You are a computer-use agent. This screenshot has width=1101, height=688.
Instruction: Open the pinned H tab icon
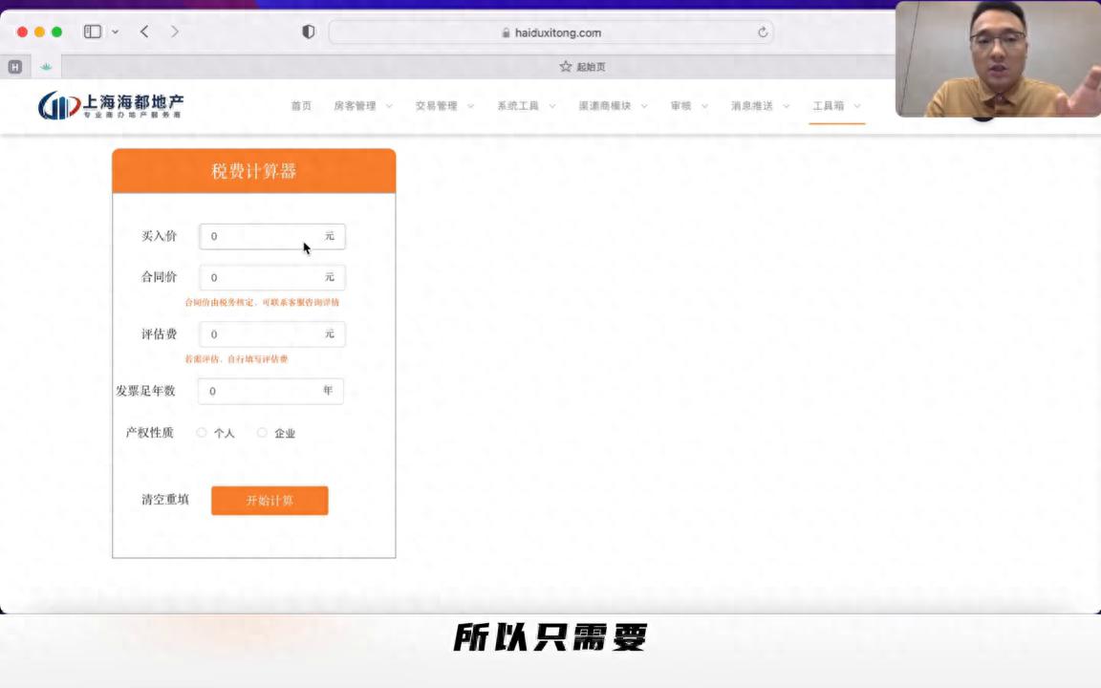[14, 67]
